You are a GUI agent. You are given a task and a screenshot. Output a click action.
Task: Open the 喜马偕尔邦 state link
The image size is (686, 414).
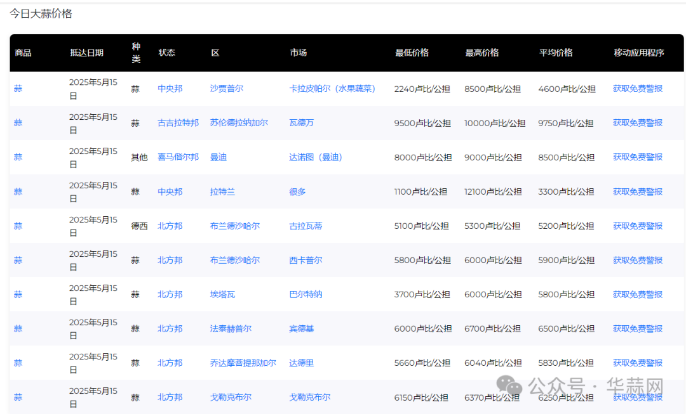[178, 157]
